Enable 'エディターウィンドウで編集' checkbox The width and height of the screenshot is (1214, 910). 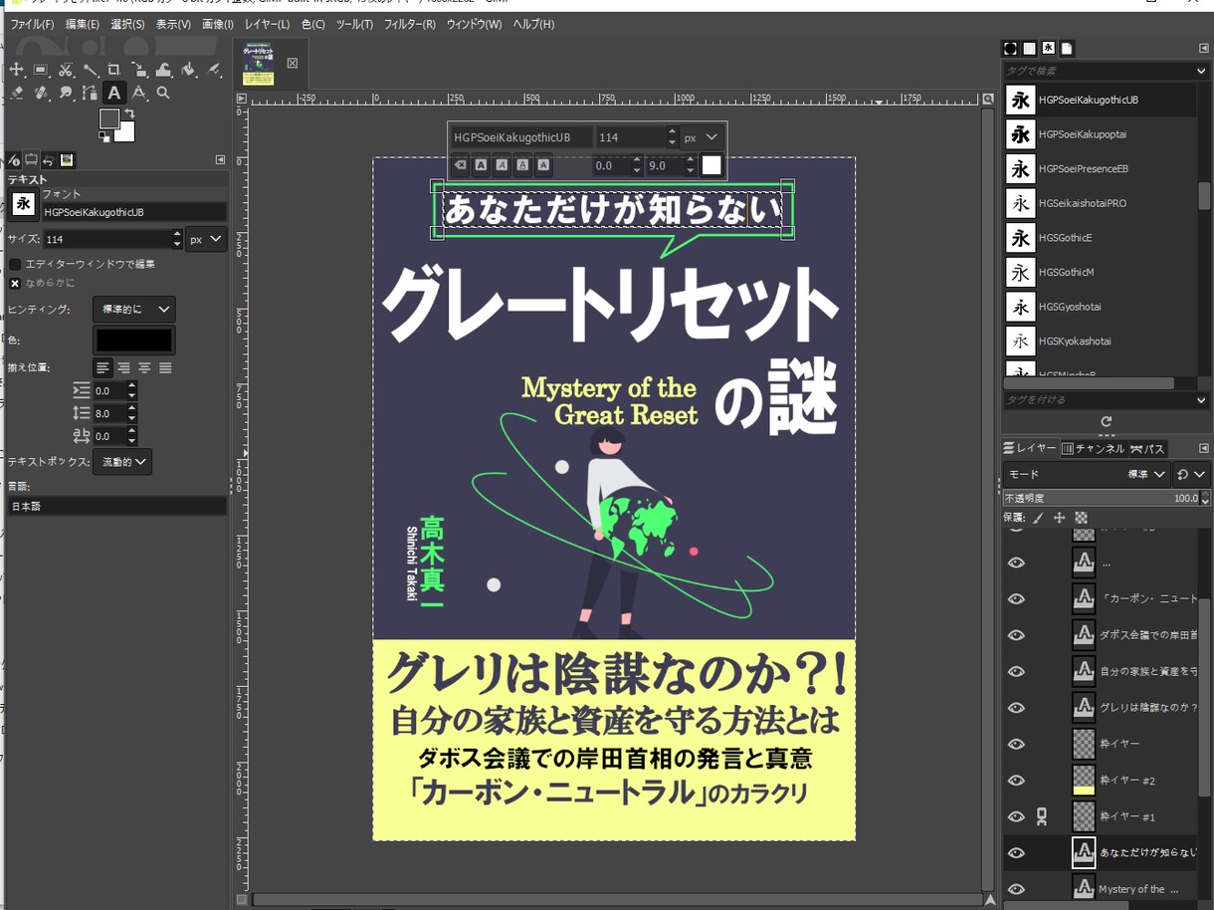pos(15,264)
